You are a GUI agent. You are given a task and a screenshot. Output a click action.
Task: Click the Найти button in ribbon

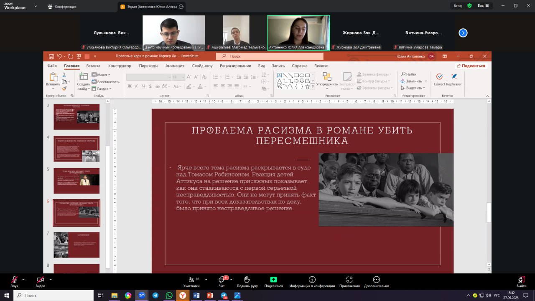tap(408, 74)
